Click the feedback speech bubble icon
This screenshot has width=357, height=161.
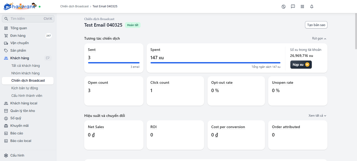coord(293,7)
